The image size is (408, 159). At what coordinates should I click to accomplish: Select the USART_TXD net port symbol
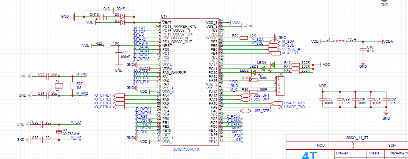click(x=276, y=107)
